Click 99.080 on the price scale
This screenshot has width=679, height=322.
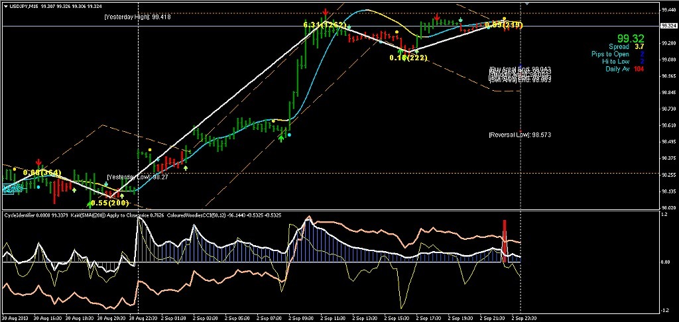pos(668,59)
